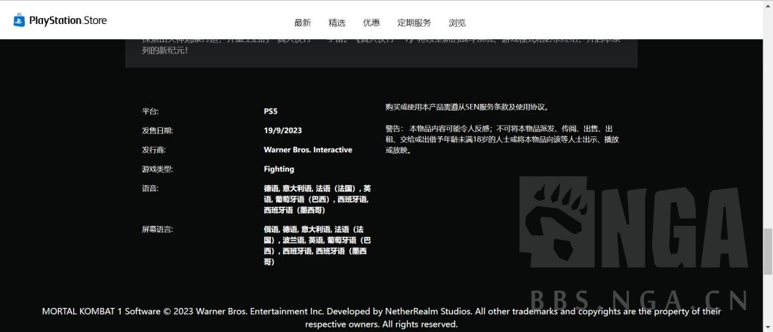This screenshot has height=332, width=773.
Task: Click the Fighting genre value
Action: click(279, 169)
